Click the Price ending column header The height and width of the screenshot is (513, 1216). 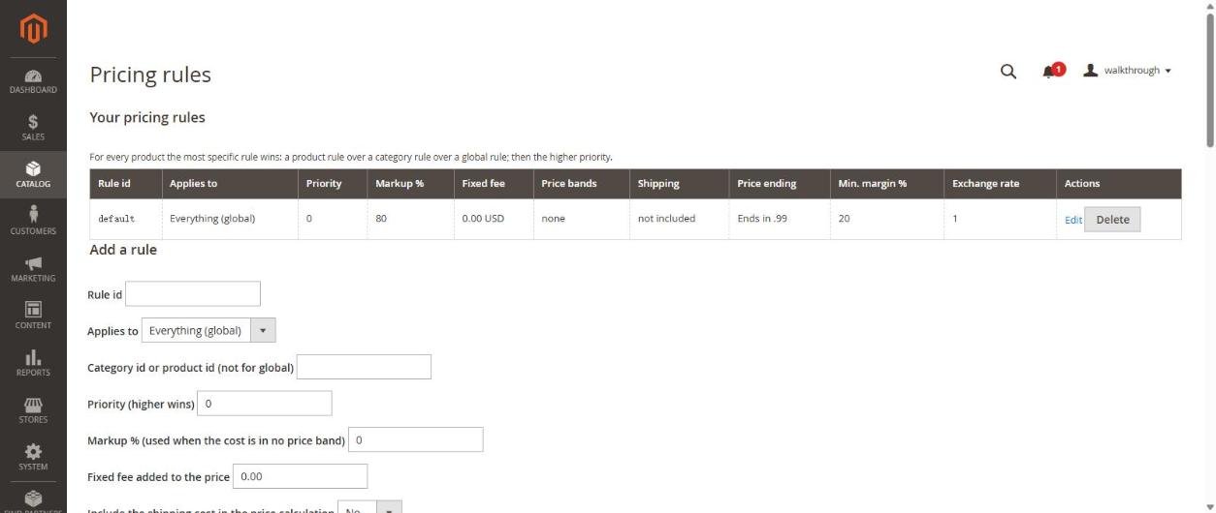click(779, 184)
